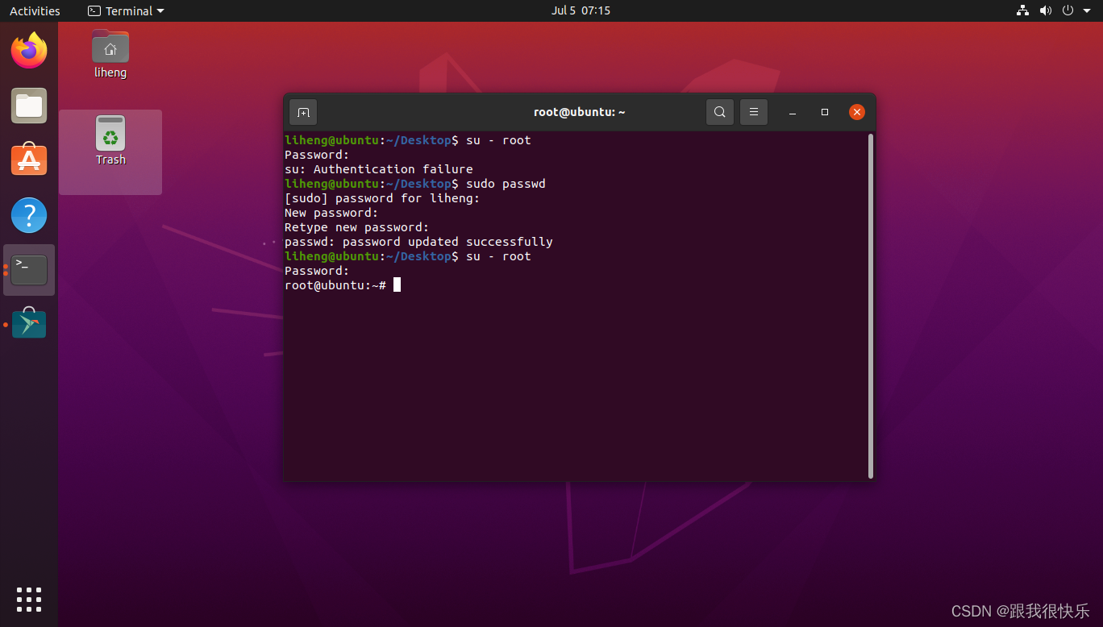Open the teal Snap Store icon in the dock
1103x627 pixels.
(x=29, y=323)
